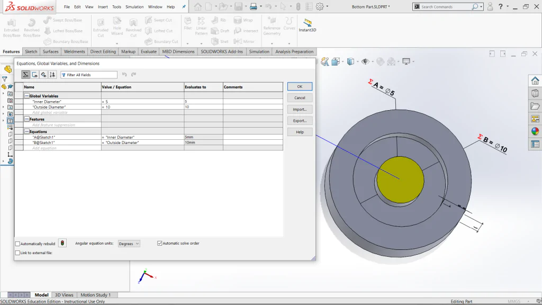Click the Import... button
Screen dimensions: 542x305
(300, 109)
